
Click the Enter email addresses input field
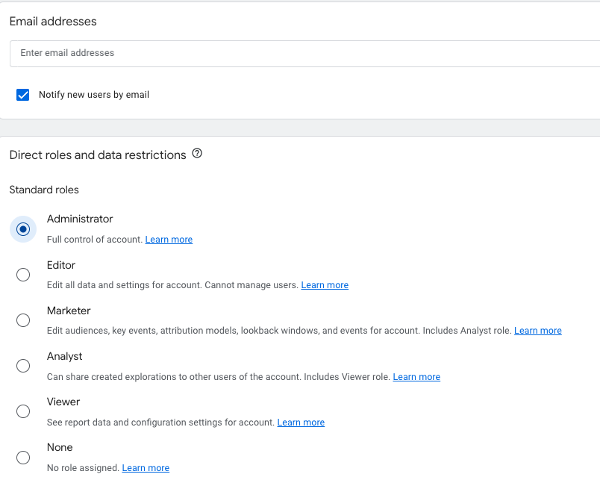click(x=304, y=54)
